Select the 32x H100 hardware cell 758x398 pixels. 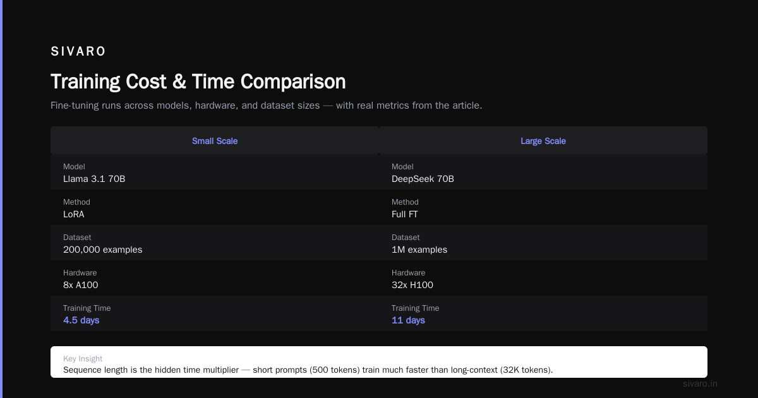point(543,279)
